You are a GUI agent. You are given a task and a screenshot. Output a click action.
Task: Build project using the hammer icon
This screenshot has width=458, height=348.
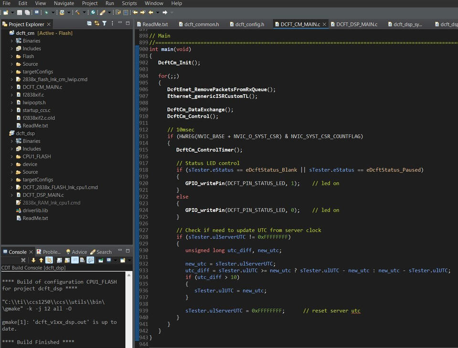click(x=77, y=12)
